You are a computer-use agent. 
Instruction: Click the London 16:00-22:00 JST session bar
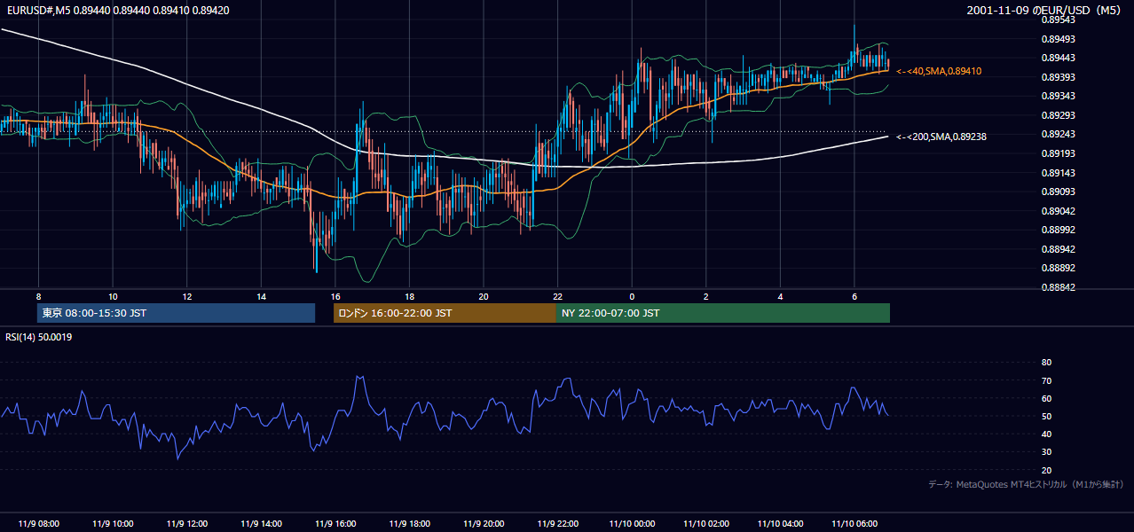click(x=445, y=313)
